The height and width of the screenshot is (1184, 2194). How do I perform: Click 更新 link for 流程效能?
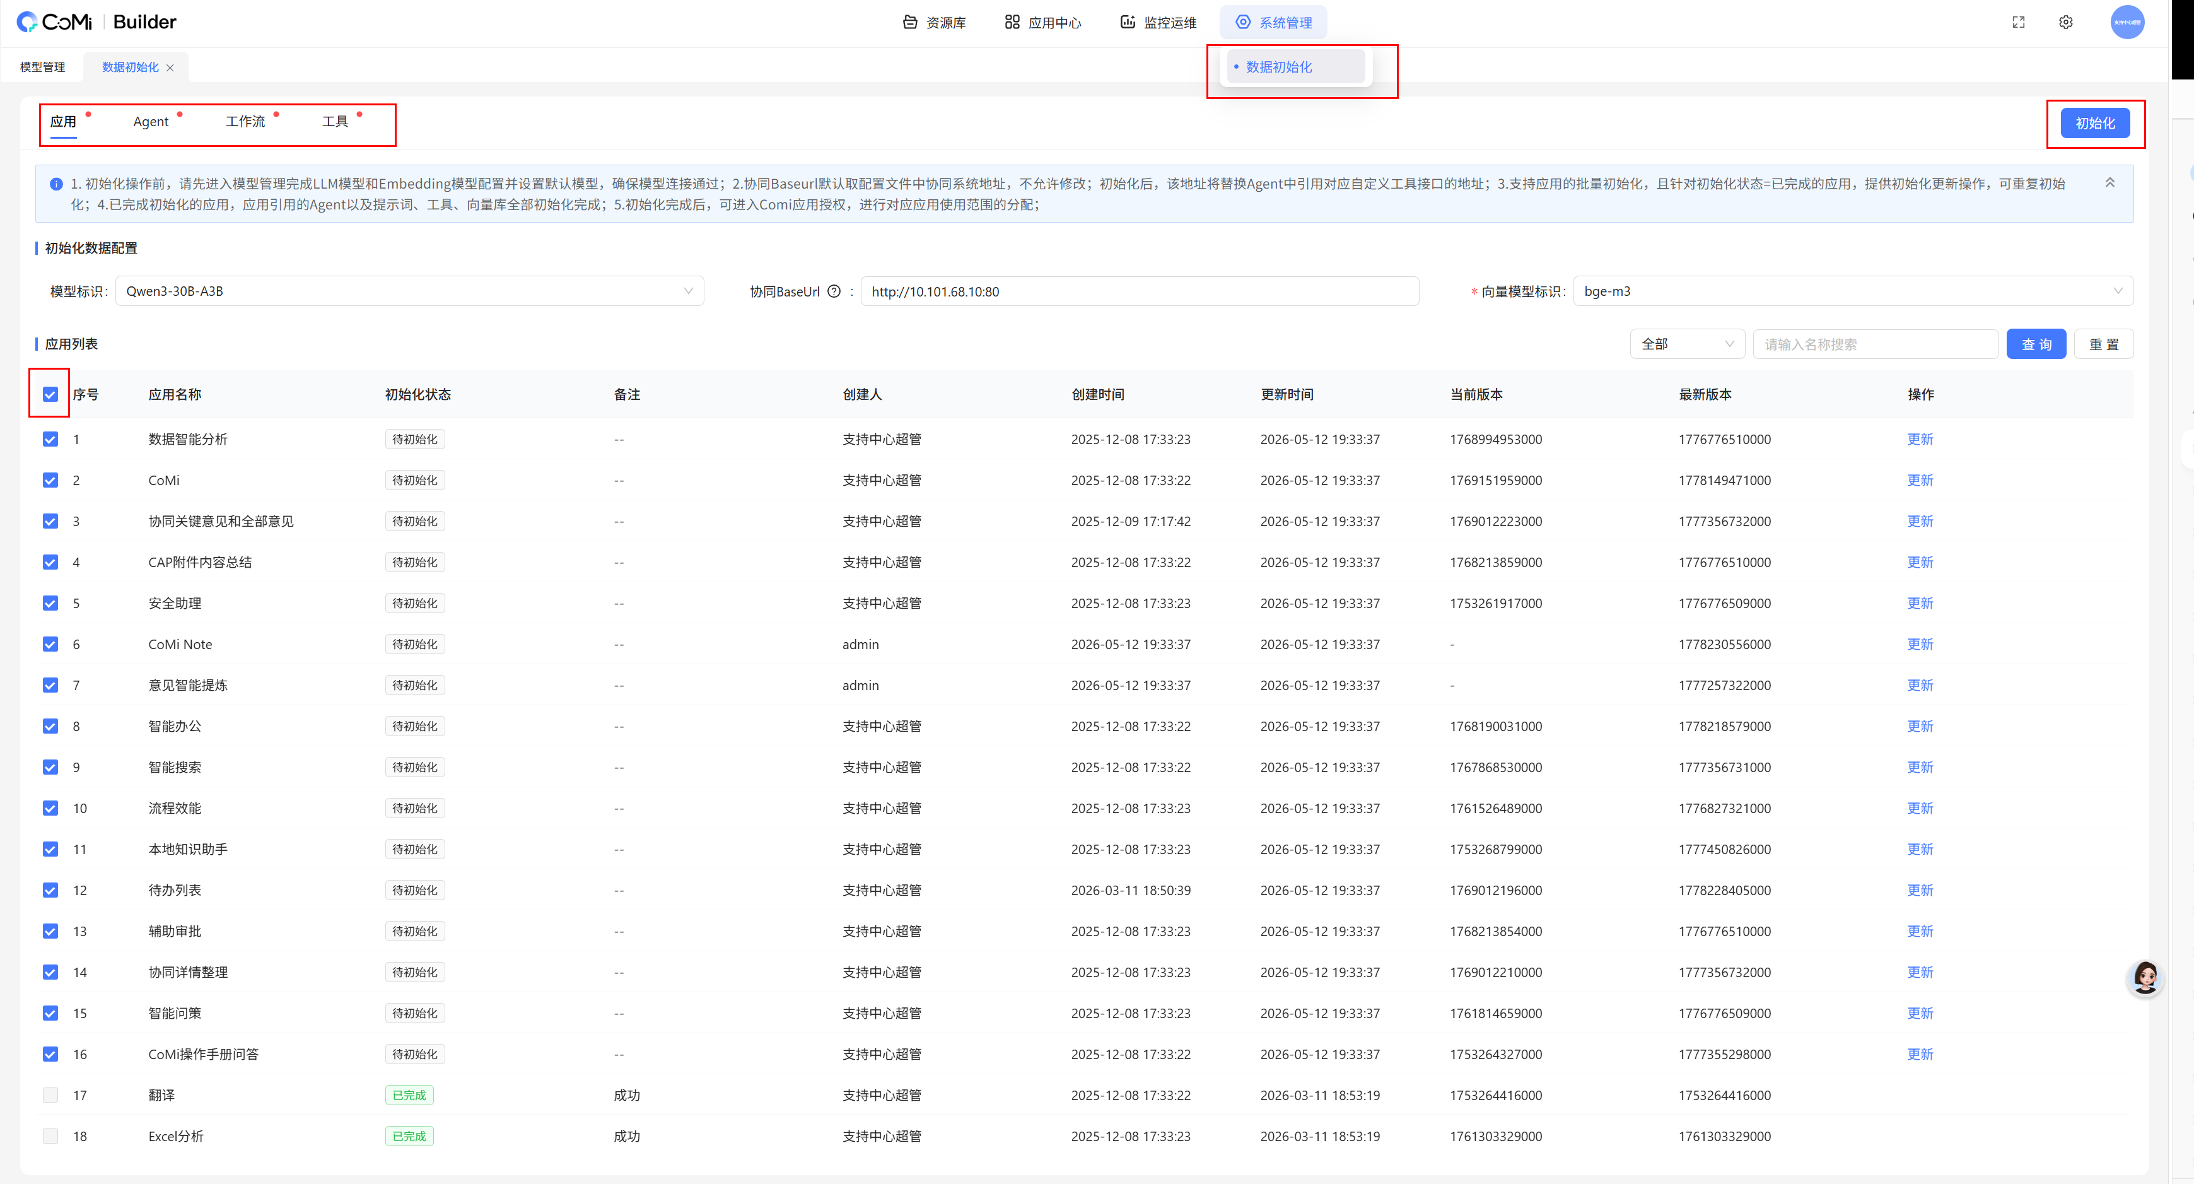click(1920, 808)
